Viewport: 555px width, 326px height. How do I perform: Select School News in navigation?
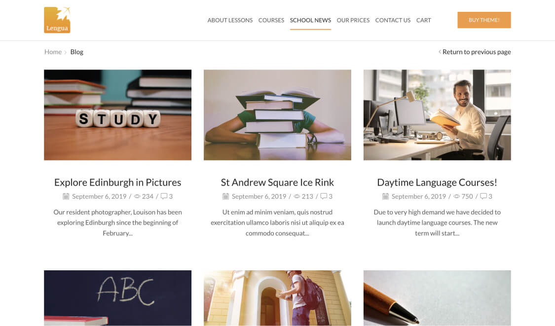pyautogui.click(x=310, y=20)
